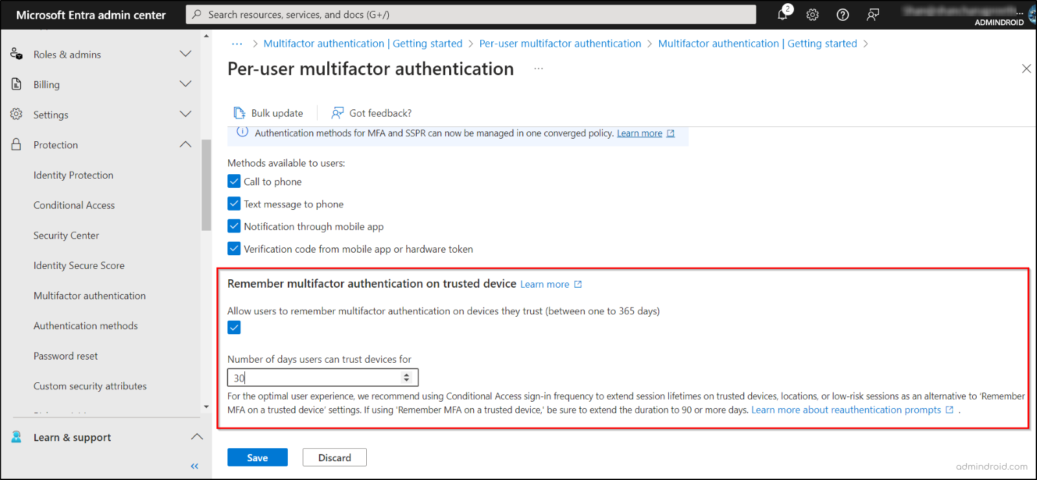The width and height of the screenshot is (1037, 480).
Task: Click the breadcrumb ellipsis icon
Action: click(x=237, y=43)
